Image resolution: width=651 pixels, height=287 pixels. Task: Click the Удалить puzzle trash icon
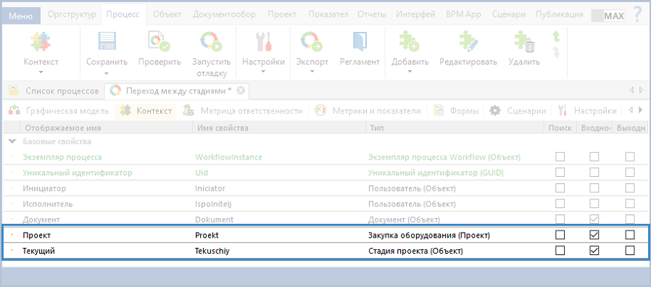(524, 42)
